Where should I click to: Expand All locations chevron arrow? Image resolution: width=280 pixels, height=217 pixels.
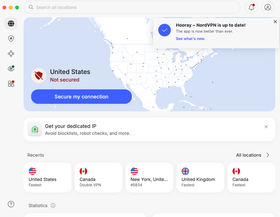coord(268,155)
